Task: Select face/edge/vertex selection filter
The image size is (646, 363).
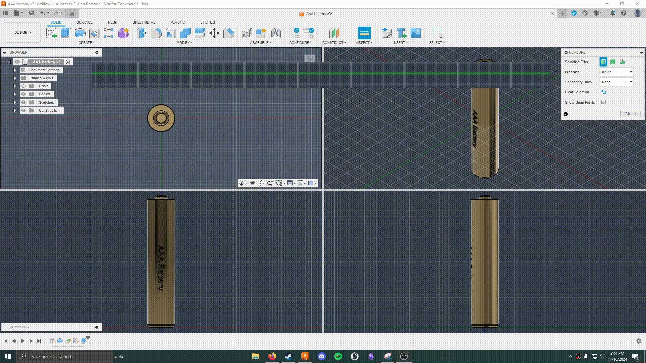Action: pos(603,62)
